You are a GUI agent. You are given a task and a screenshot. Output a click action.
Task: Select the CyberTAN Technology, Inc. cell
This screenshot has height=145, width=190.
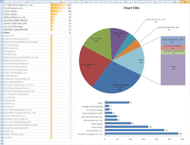point(27,63)
